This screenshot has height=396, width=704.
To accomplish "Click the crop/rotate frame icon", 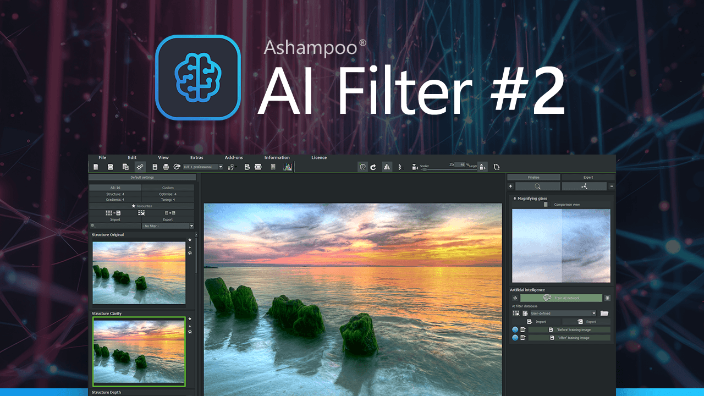I will point(497,167).
